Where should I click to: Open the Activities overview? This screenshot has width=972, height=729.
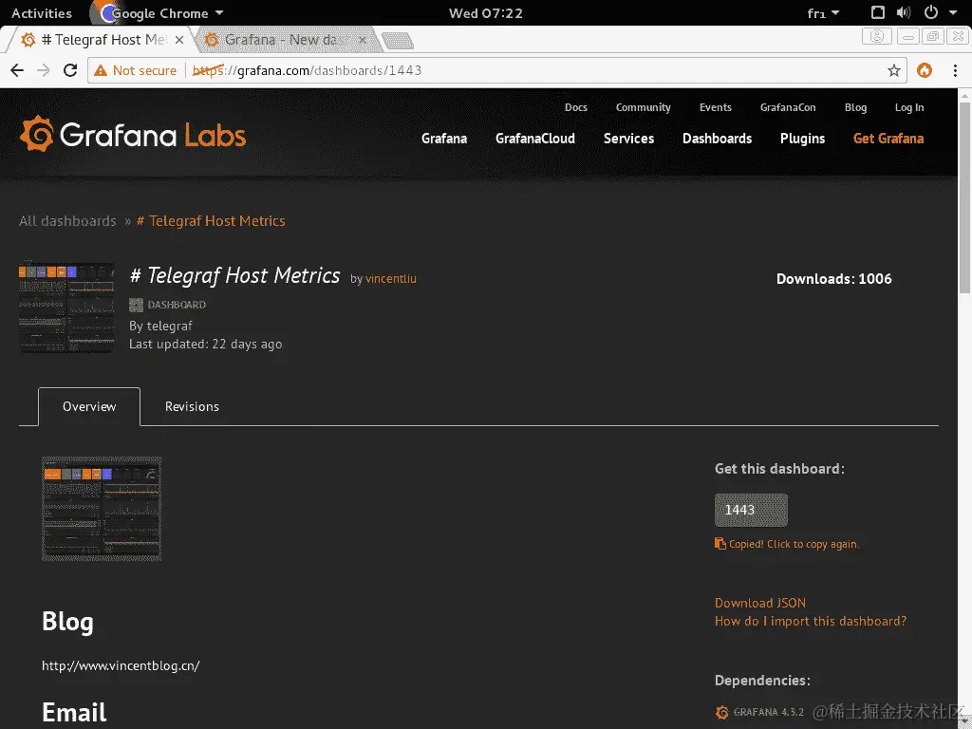[42, 13]
